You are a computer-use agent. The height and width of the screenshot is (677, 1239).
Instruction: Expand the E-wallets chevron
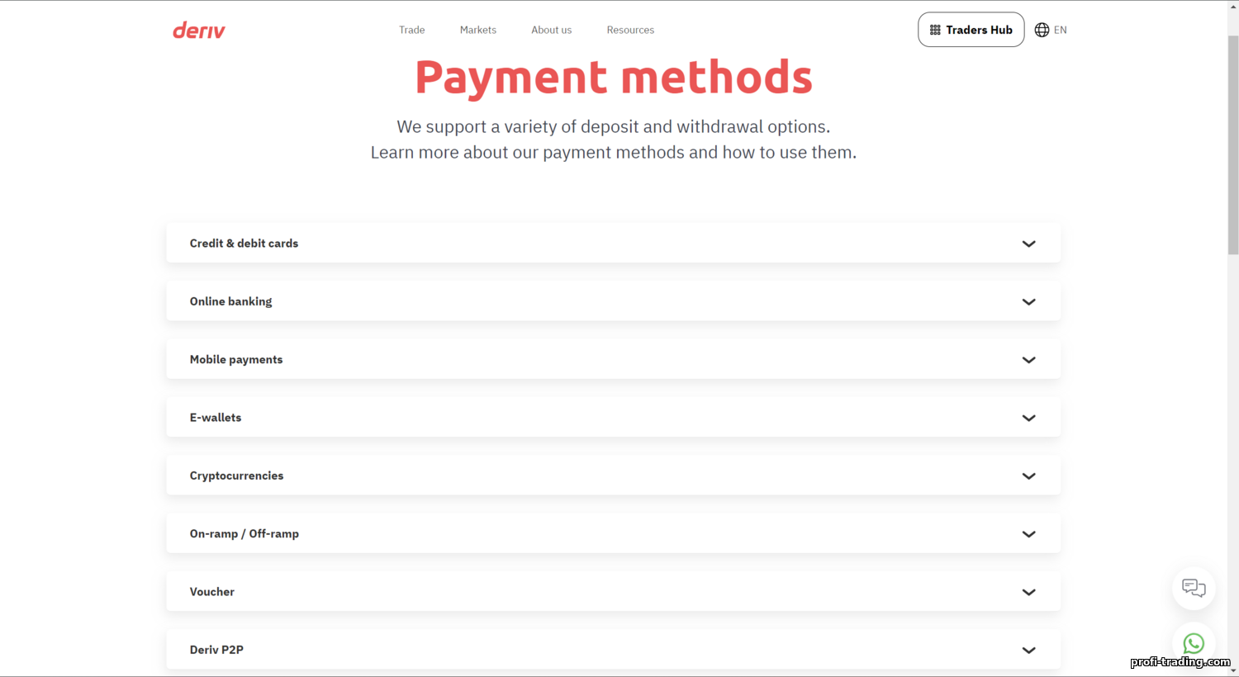tap(1028, 418)
